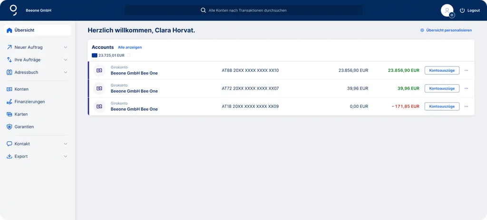Click the Alle anzeigen link

pos(130,48)
